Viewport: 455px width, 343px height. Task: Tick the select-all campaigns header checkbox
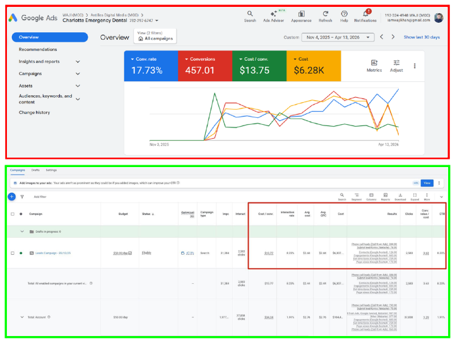tap(13, 214)
